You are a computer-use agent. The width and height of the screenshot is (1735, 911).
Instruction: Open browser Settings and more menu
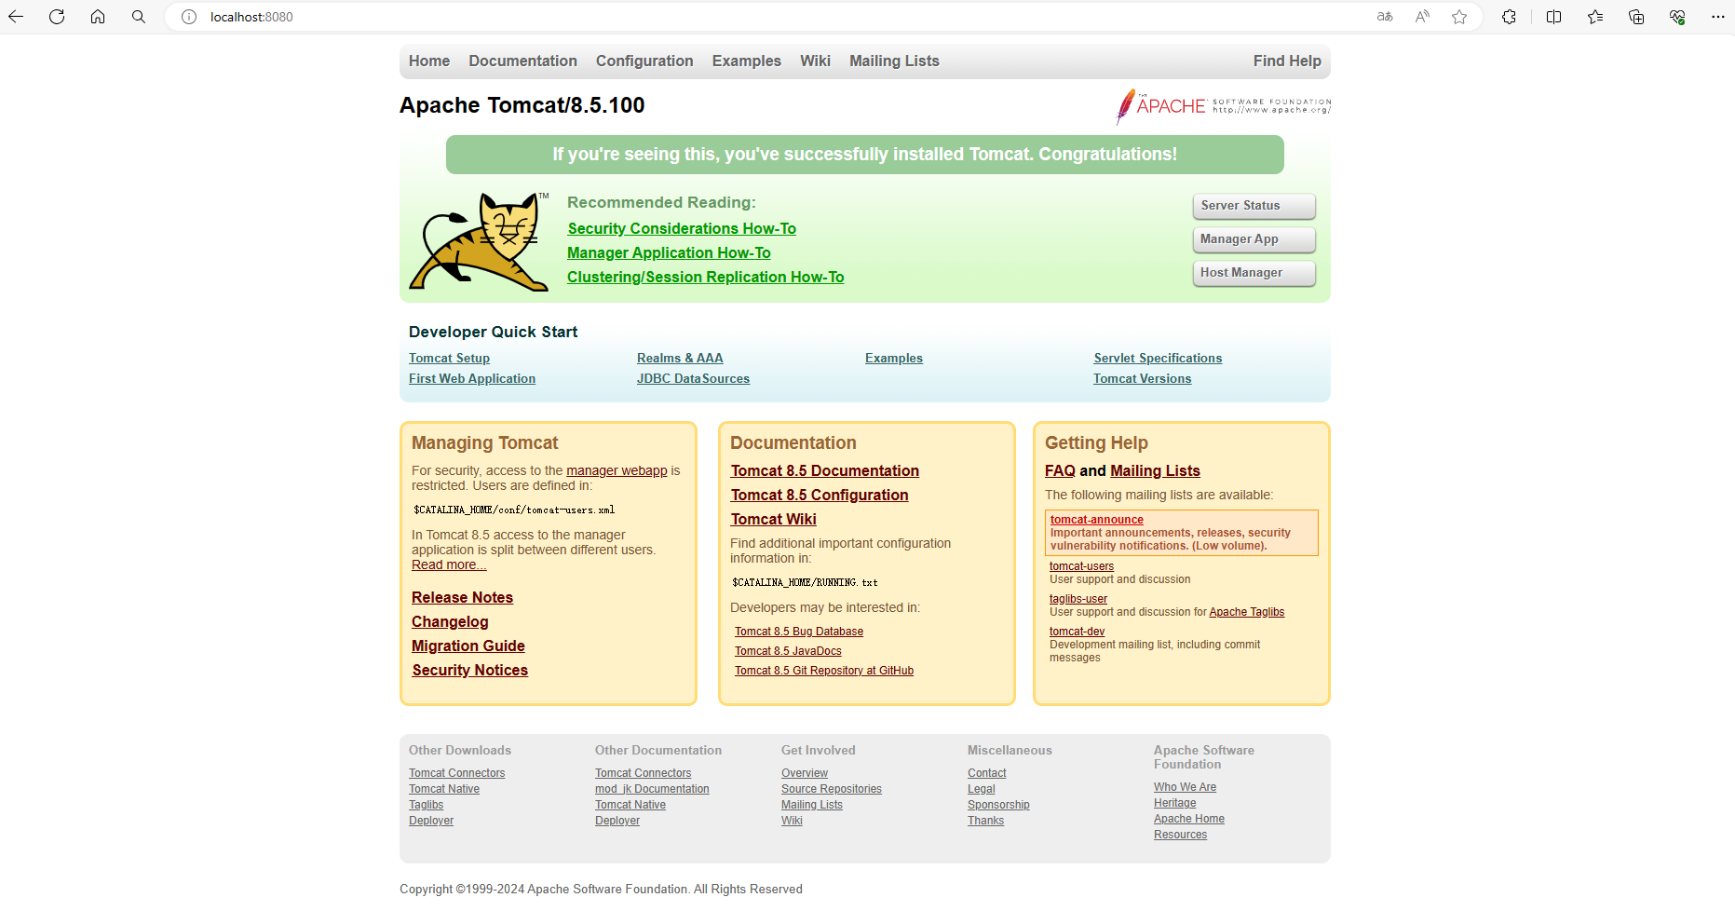click(1718, 17)
